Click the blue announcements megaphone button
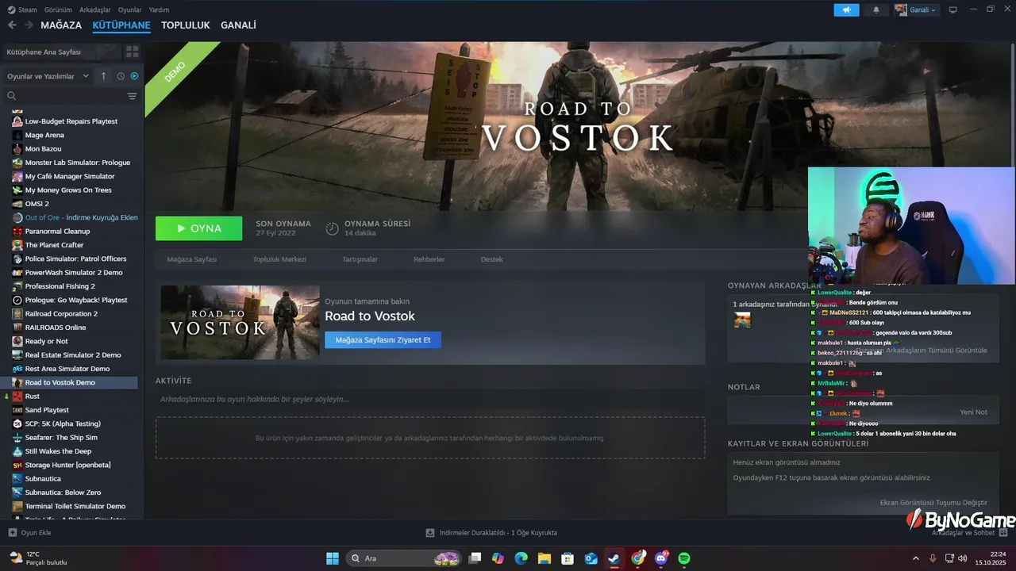 pos(846,10)
